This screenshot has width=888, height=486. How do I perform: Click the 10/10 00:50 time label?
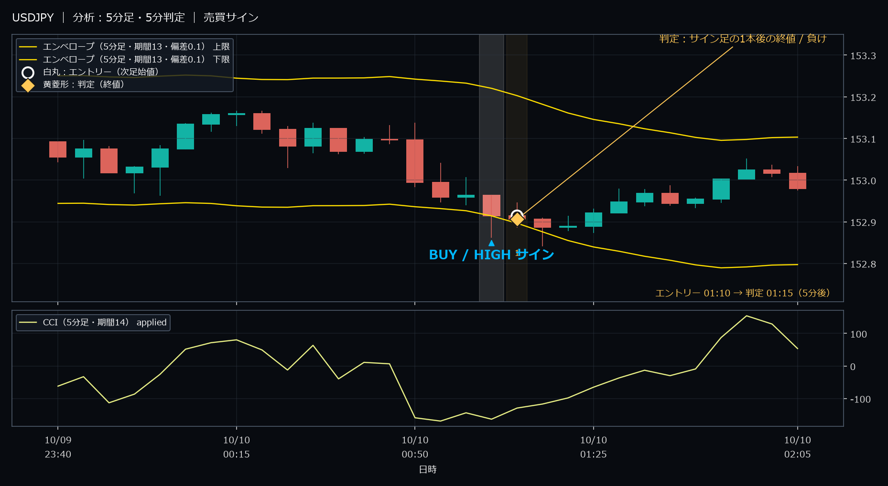click(x=415, y=447)
